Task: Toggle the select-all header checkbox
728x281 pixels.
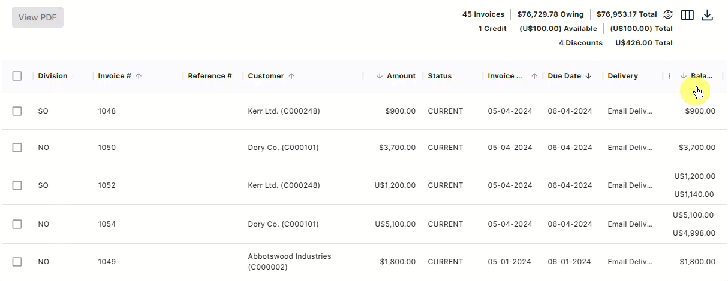Action: [17, 76]
